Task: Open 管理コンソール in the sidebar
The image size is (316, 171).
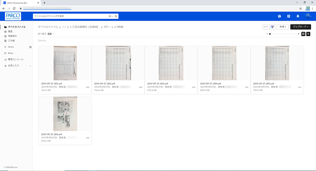Action: tap(15, 60)
